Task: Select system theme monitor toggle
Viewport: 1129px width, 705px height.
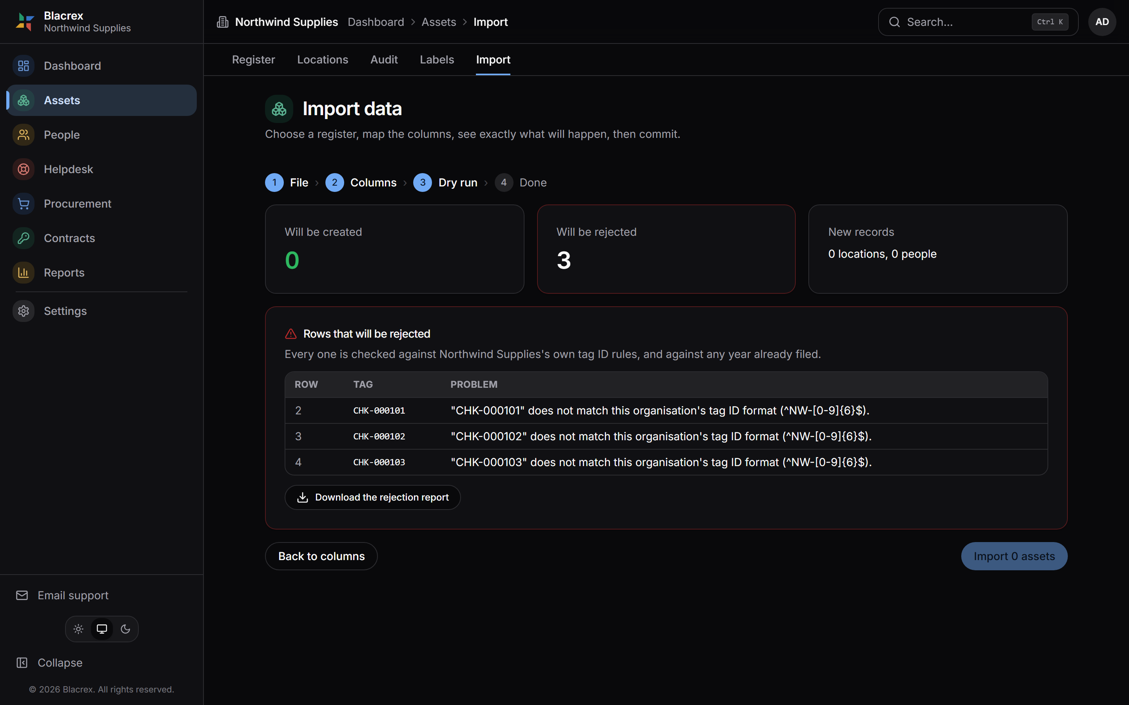Action: pos(102,629)
